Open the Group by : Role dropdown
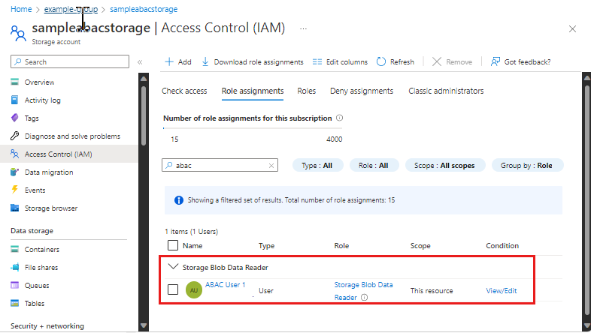The width and height of the screenshot is (591, 333). (x=527, y=165)
